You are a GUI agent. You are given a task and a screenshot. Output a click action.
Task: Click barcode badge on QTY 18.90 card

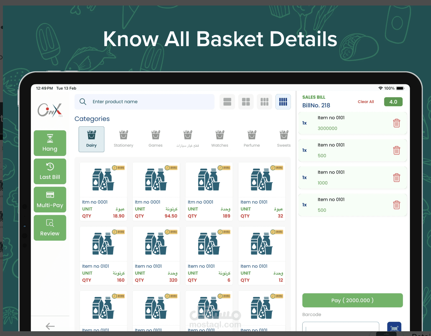118,168
